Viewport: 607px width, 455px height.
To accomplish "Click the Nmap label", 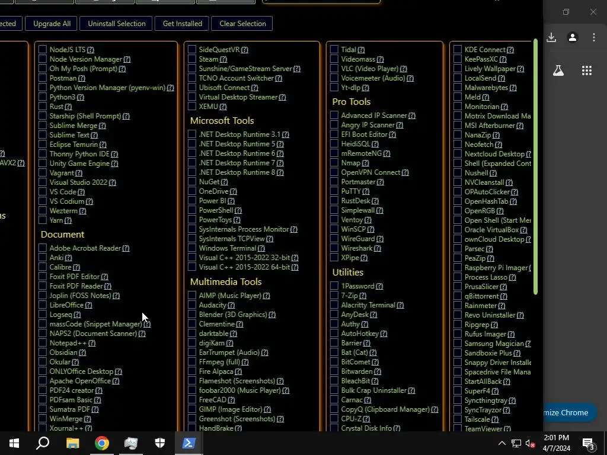I will click(x=351, y=163).
